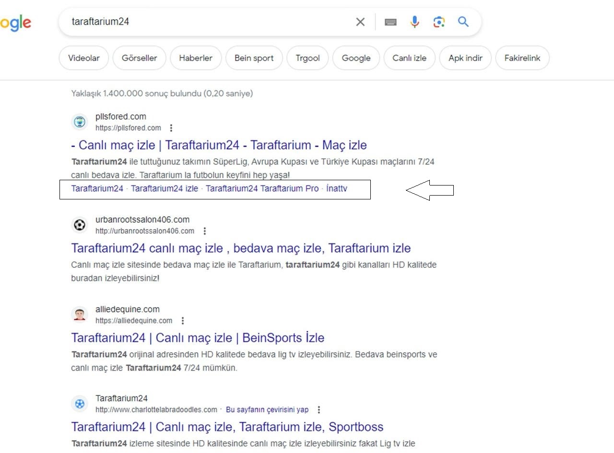Clear the search box with the X icon
Image resolution: width=614 pixels, height=453 pixels.
tap(360, 22)
